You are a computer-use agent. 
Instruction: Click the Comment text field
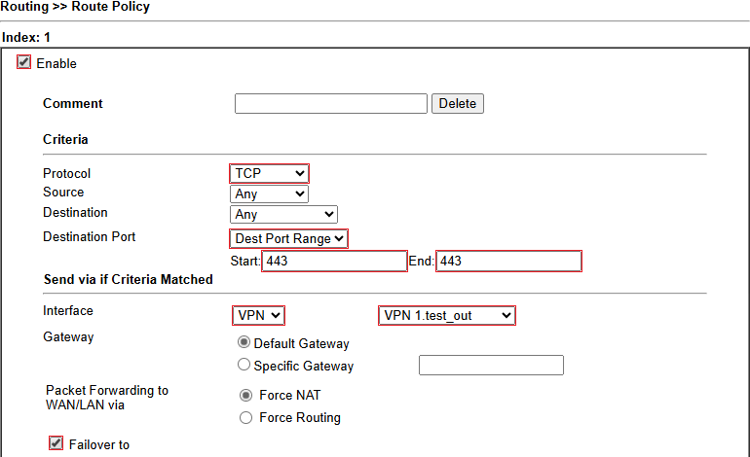click(331, 104)
